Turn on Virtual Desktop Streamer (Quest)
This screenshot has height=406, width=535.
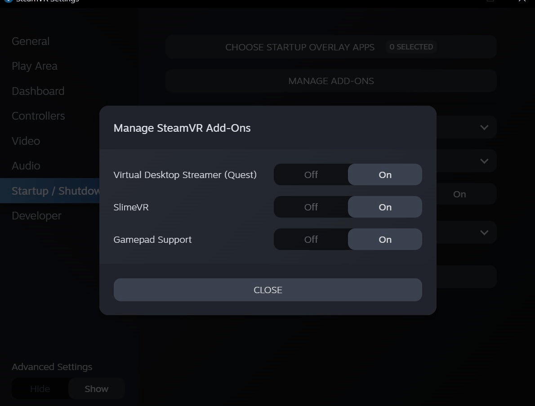(385, 175)
